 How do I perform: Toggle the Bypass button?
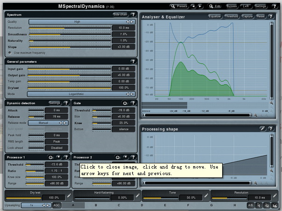pos(231,6)
